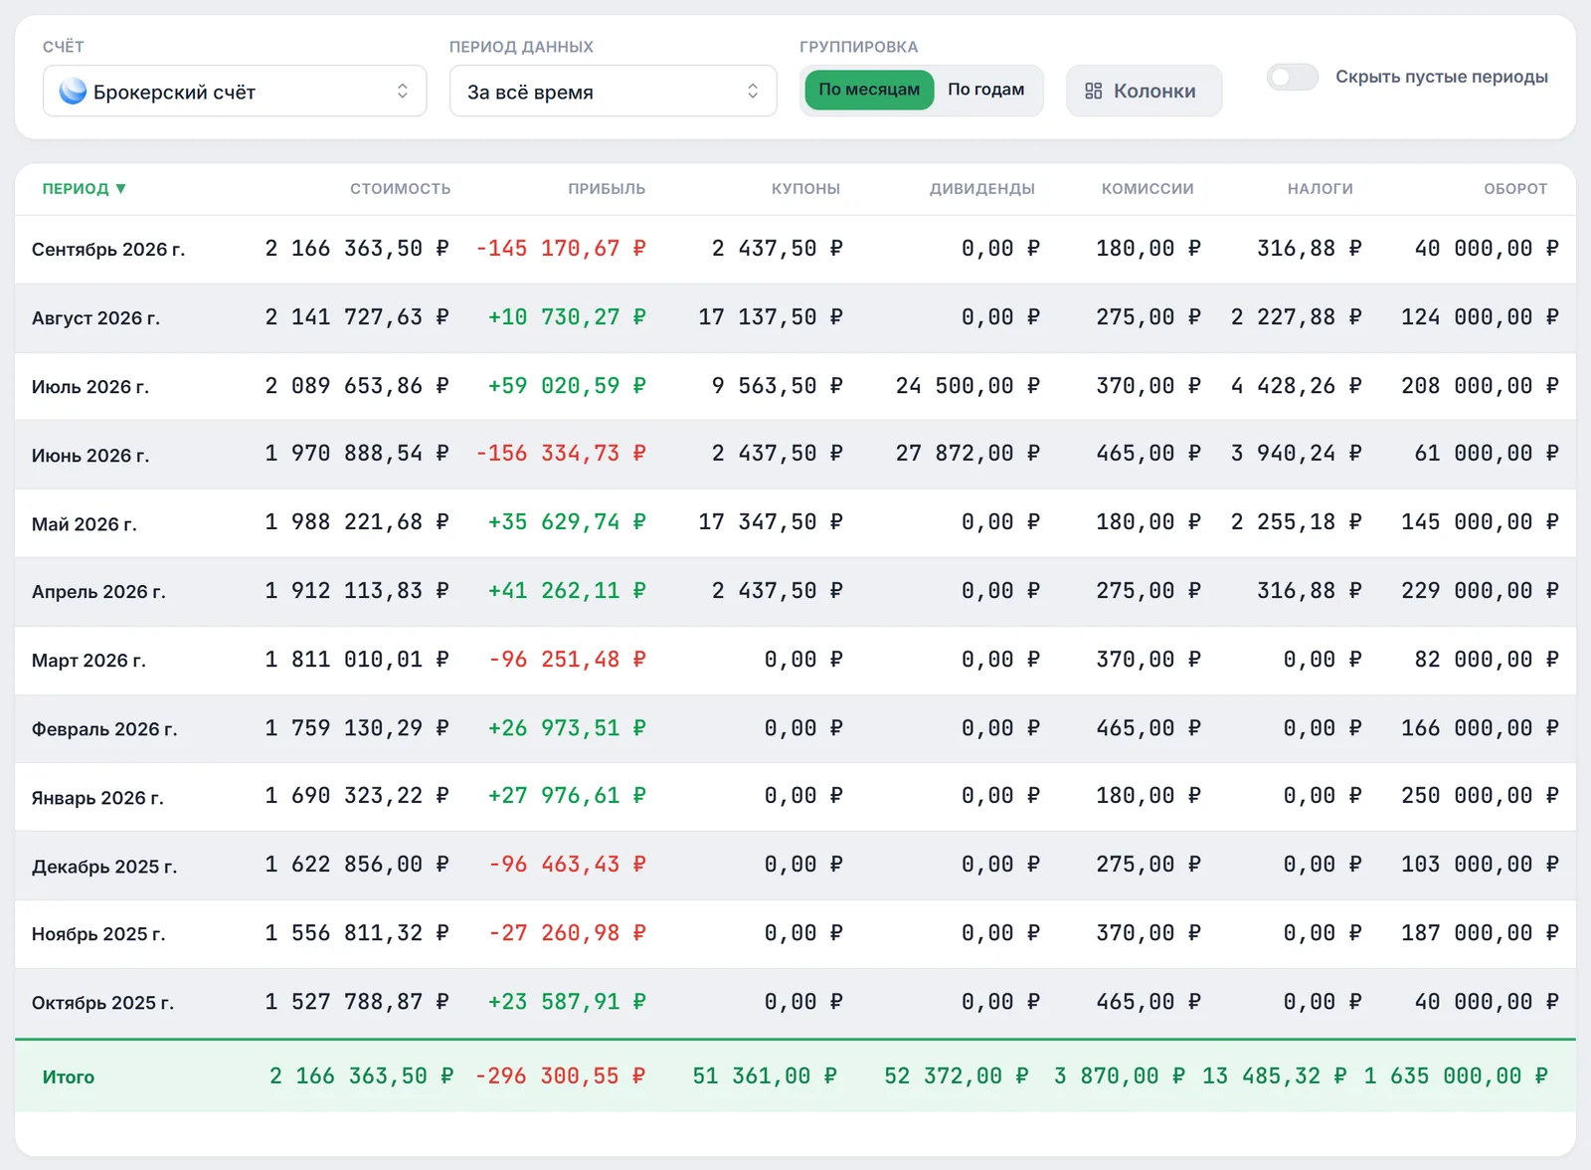Screen dimensions: 1591x1170
Task: Sort by the СТОИМОСТЬ column header
Action: pyautogui.click(x=400, y=188)
